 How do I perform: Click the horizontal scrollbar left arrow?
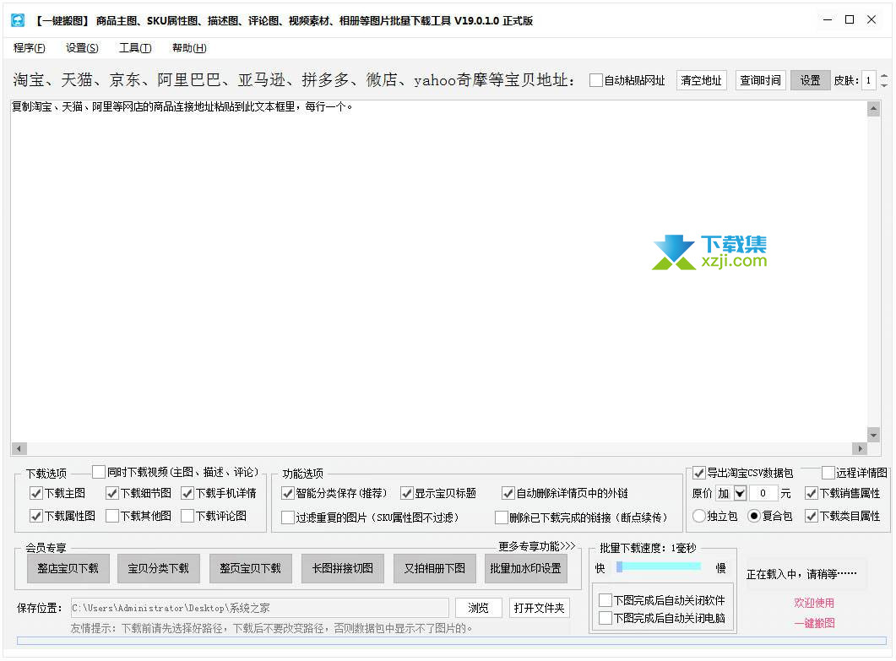19,449
